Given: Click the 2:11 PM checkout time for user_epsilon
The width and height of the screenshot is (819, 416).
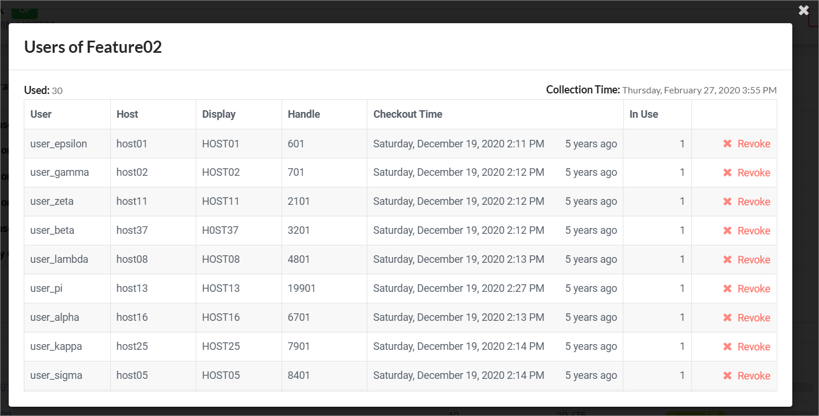Looking at the screenshot, I should click(459, 144).
